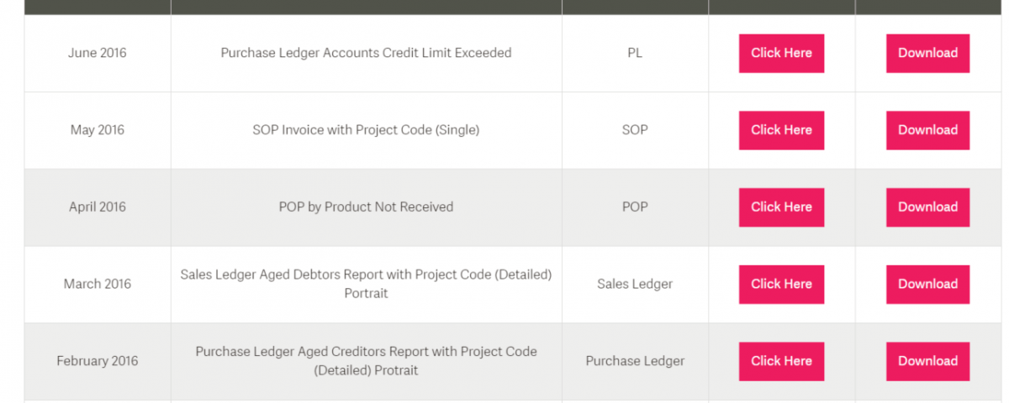Screen dimensions: 1009x403
Task: Select the March 2016 date cell
Action: tap(98, 284)
